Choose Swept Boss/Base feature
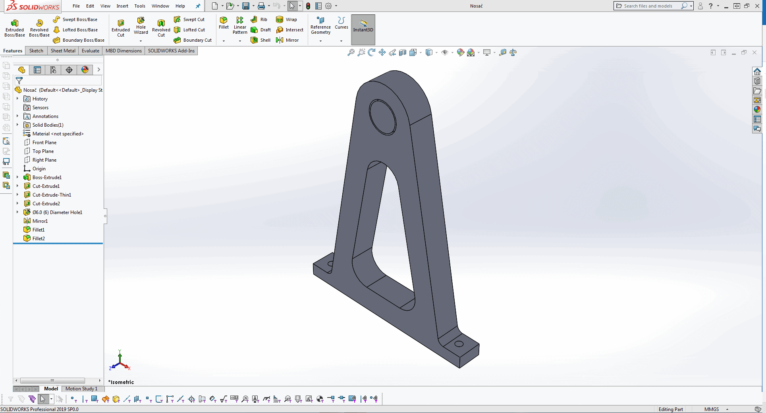This screenshot has width=766, height=413. (75, 19)
